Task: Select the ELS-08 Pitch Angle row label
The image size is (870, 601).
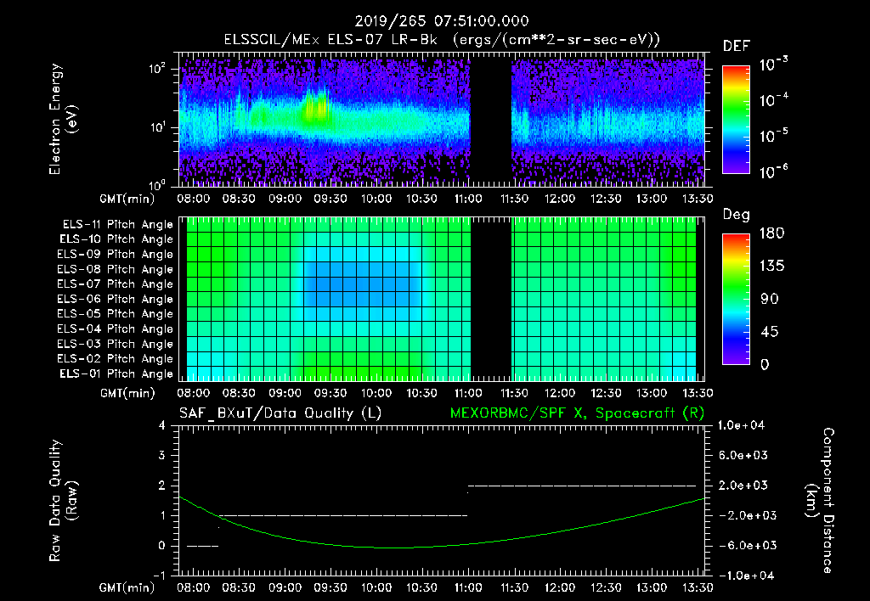Action: coord(116,269)
